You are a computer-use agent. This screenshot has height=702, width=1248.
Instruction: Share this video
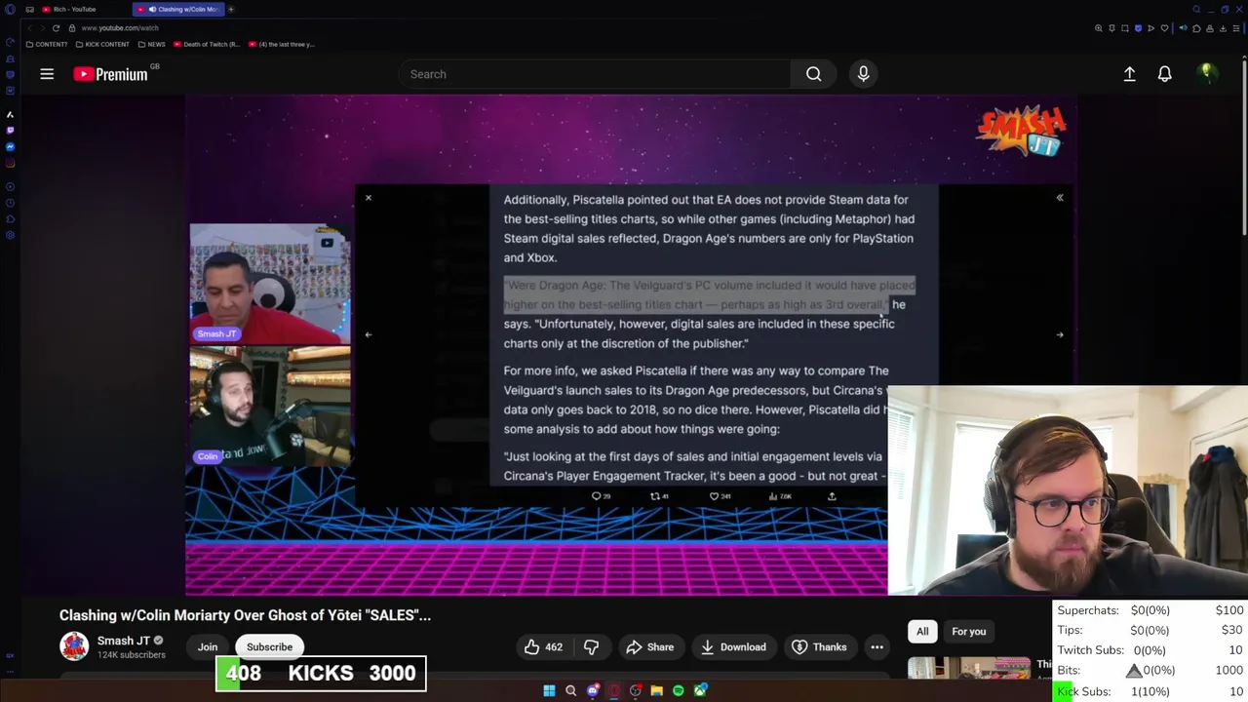tap(650, 647)
